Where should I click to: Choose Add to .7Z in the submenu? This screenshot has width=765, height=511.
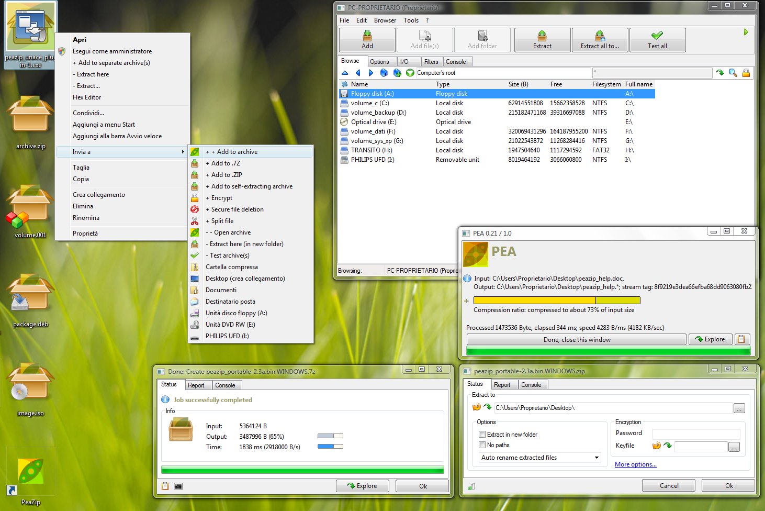coord(251,163)
